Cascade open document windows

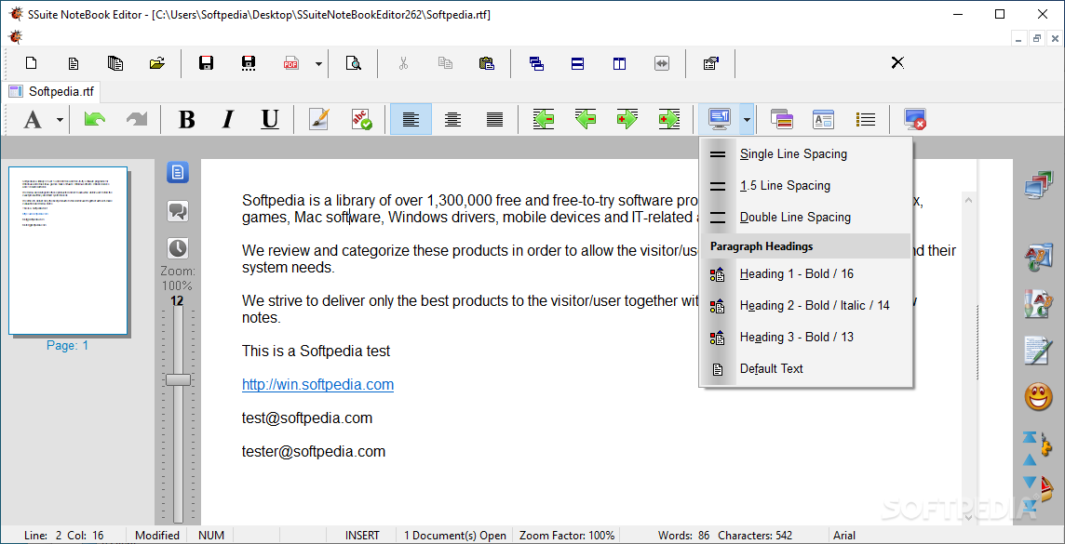tap(536, 64)
